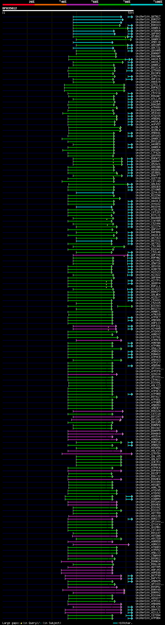165x625 pixels.
Task: Click UniRef100_C5XJR8 label
Action: (148, 247)
